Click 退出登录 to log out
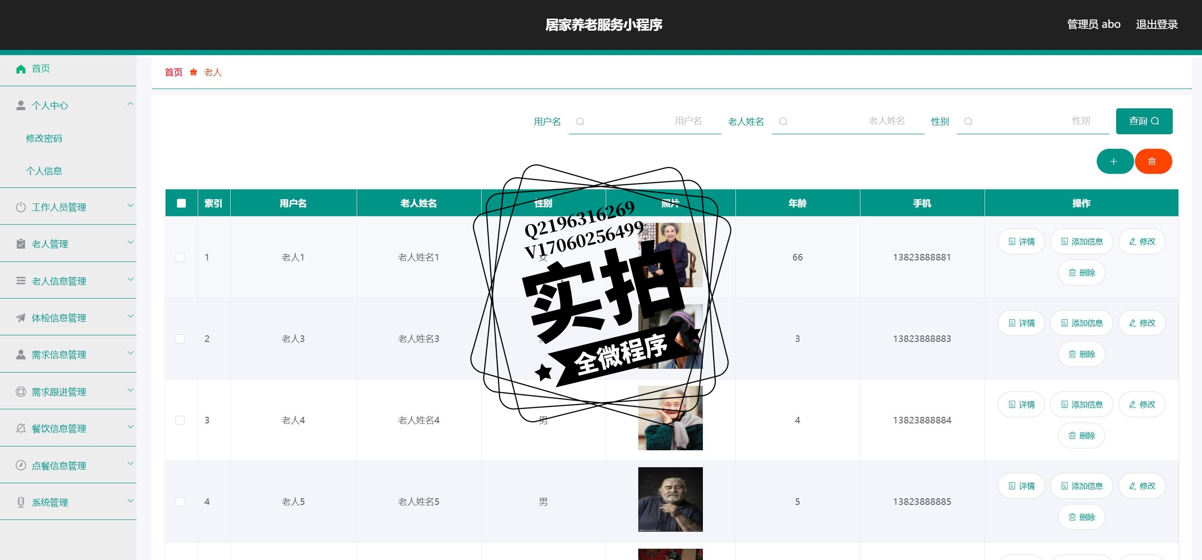The width and height of the screenshot is (1202, 560). click(x=1157, y=24)
